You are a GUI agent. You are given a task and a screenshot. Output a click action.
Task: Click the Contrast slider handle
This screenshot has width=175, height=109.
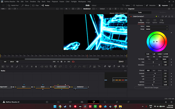[x=155, y=73]
